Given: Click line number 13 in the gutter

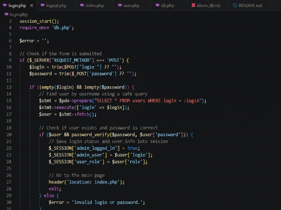Looking at the screenshot, I should pyautogui.click(x=9, y=87).
